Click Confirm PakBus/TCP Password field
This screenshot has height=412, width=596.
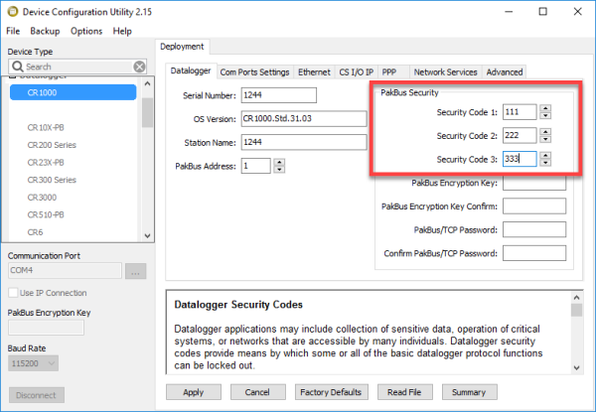pos(534,253)
